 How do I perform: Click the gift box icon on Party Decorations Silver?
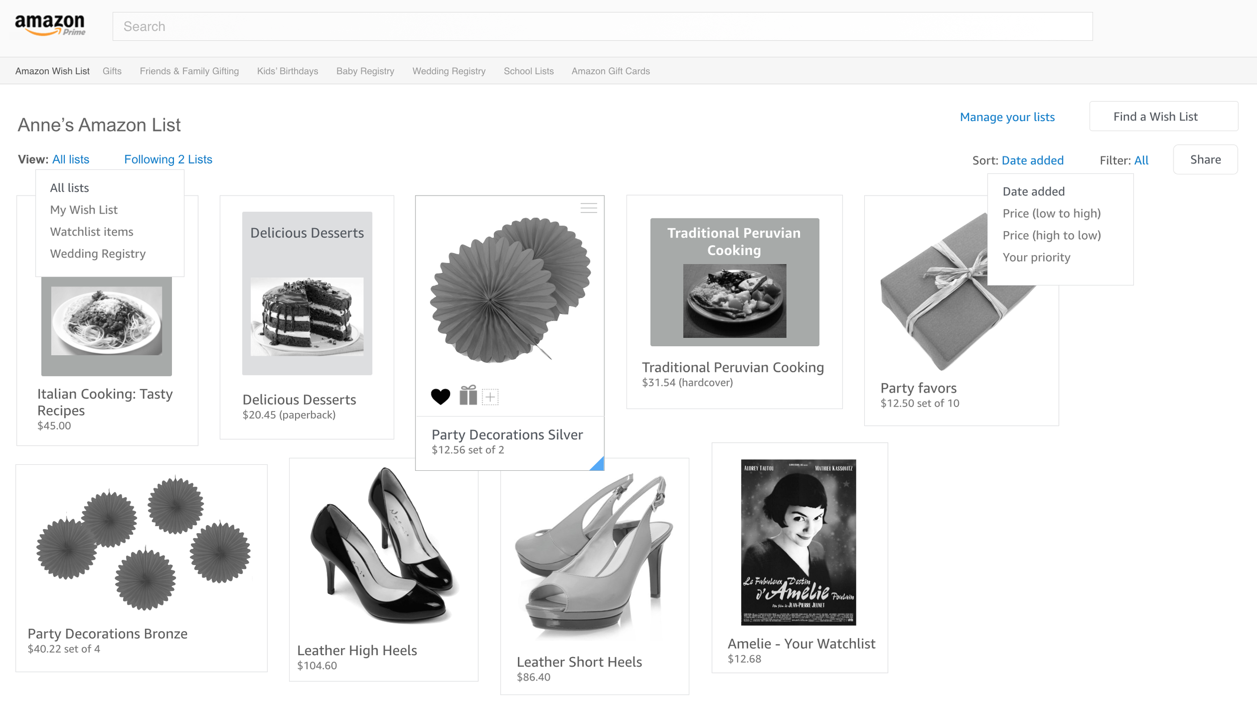(468, 395)
